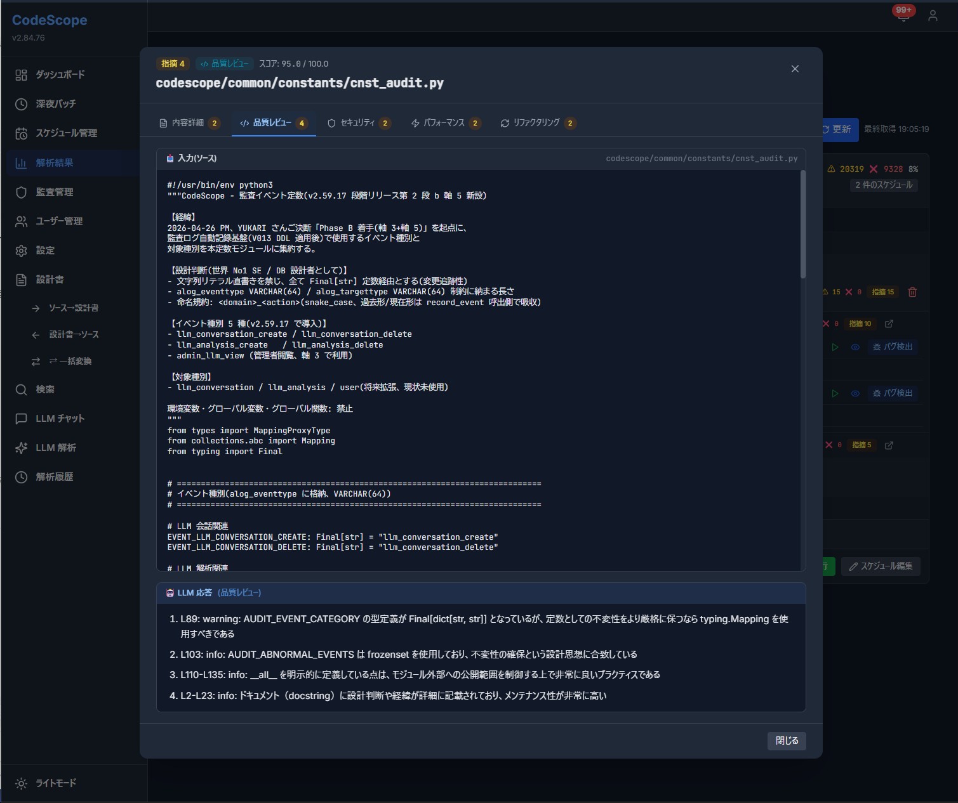The height and width of the screenshot is (803, 958).
Task: Click LLM response item L110-L135 info
Action: (420, 675)
